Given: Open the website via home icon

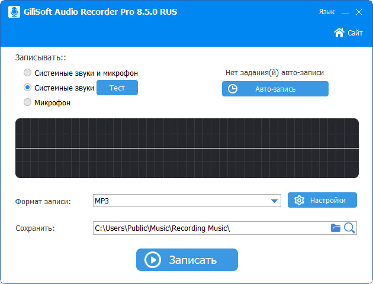Looking at the screenshot, I should [339, 33].
